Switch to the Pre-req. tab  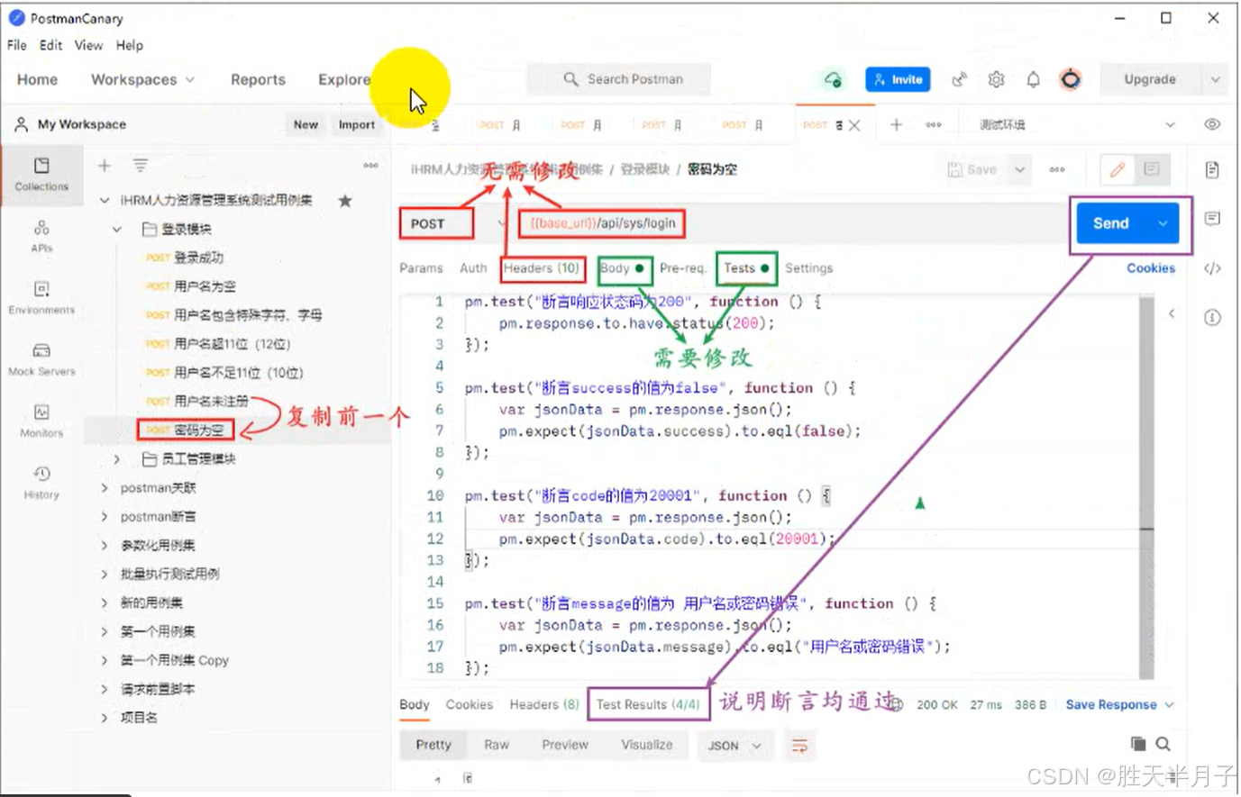[682, 268]
